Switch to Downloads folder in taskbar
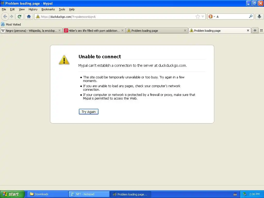Image resolution: width=264 pixels, height=198 pixels. [x=48, y=194]
